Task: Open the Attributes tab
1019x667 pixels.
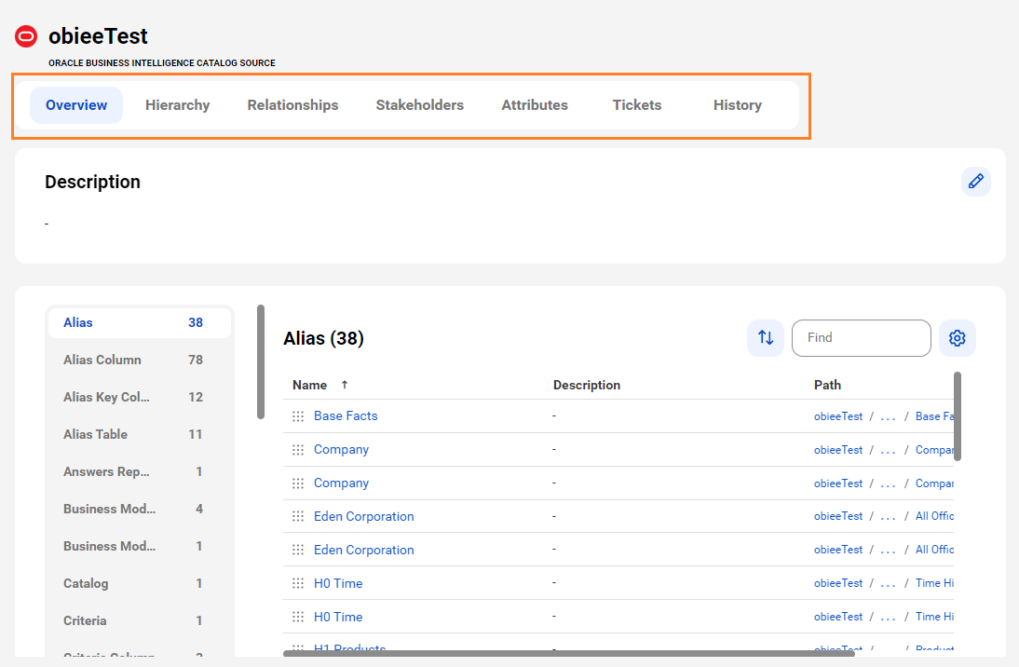Action: pos(535,105)
